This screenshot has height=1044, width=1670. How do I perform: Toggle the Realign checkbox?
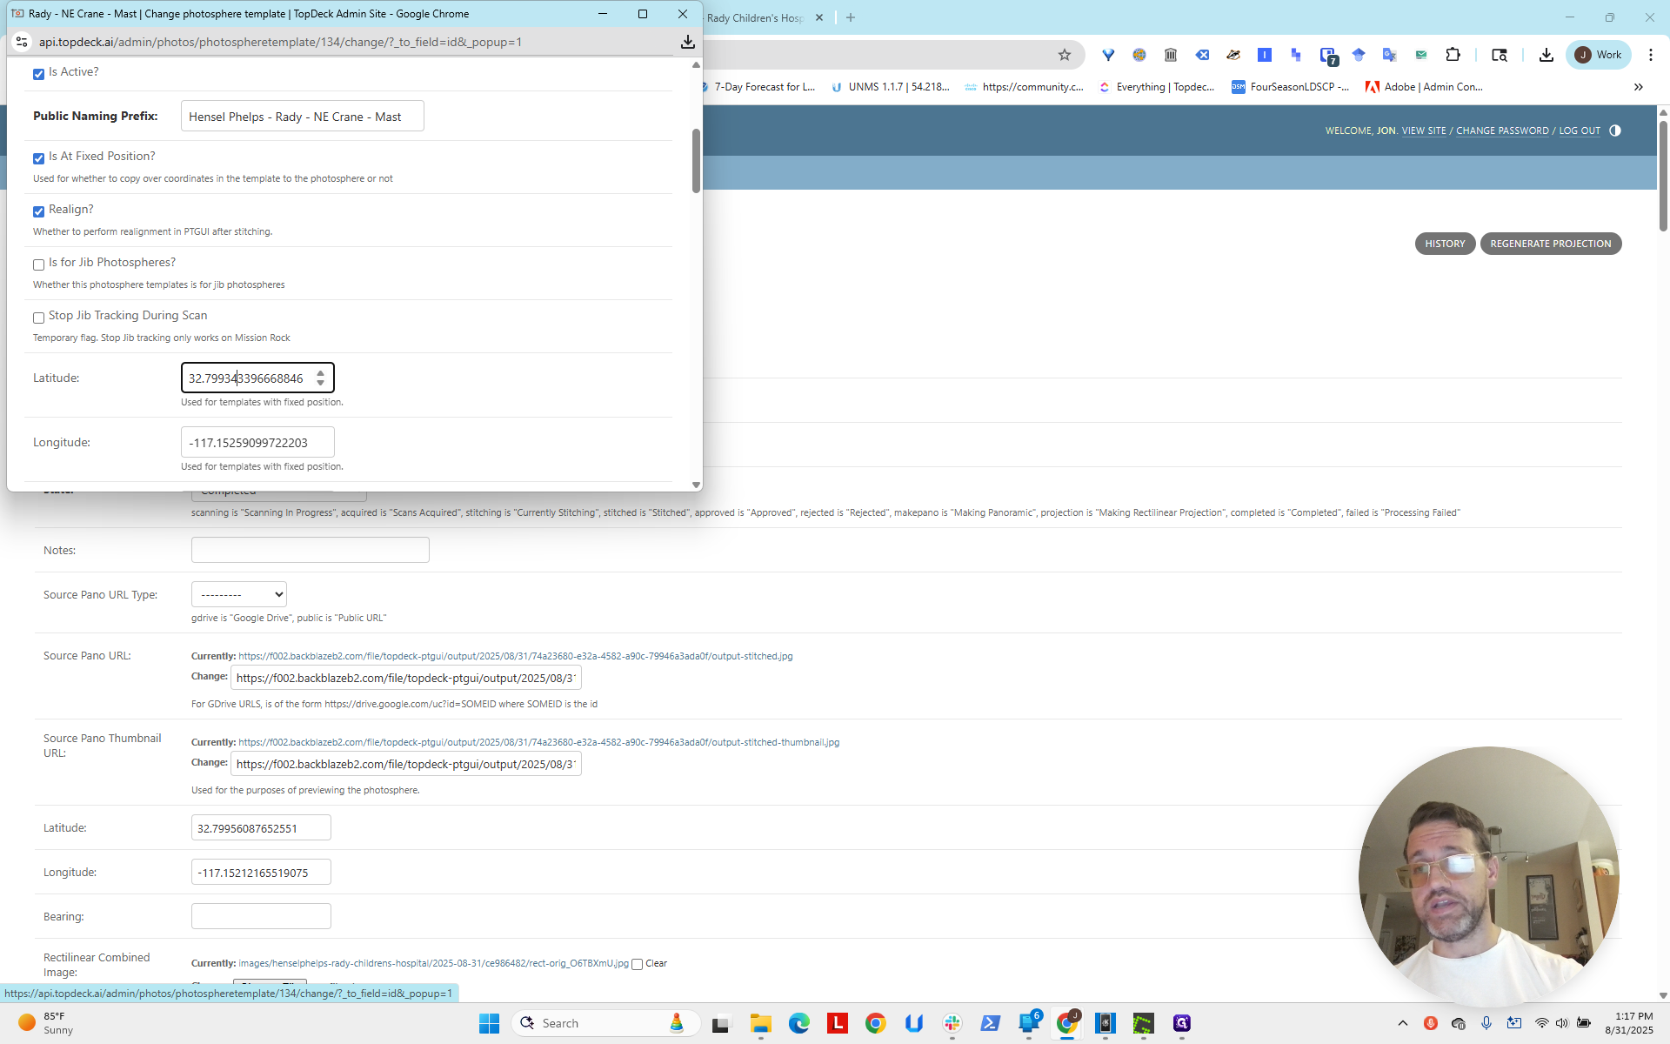click(x=38, y=211)
